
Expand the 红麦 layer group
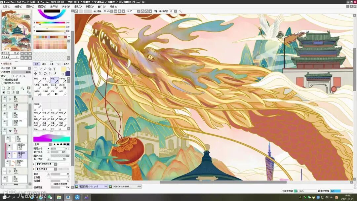click(x=10, y=107)
